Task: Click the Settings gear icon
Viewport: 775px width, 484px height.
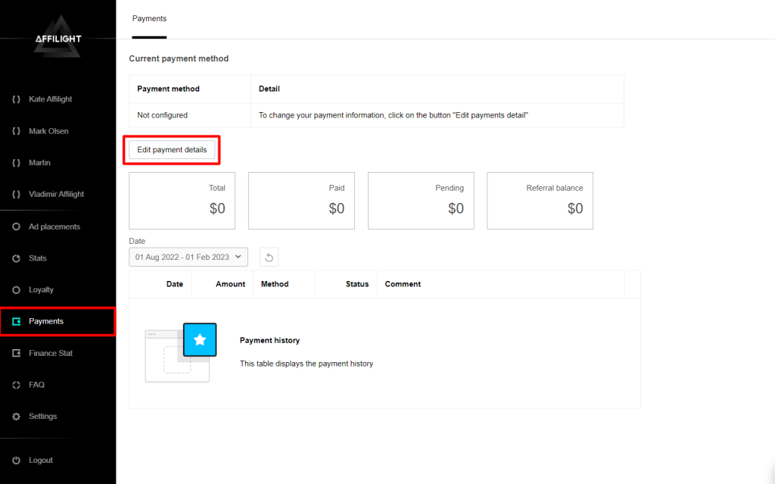Action: coord(17,417)
